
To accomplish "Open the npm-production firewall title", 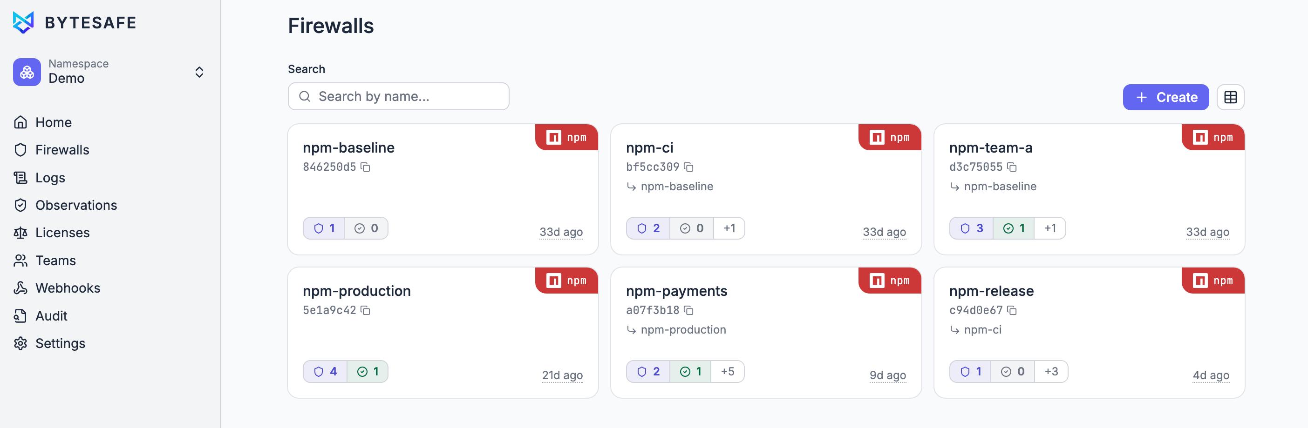I will (357, 291).
